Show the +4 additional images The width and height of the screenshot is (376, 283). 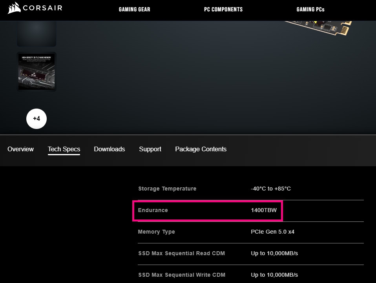[37, 118]
